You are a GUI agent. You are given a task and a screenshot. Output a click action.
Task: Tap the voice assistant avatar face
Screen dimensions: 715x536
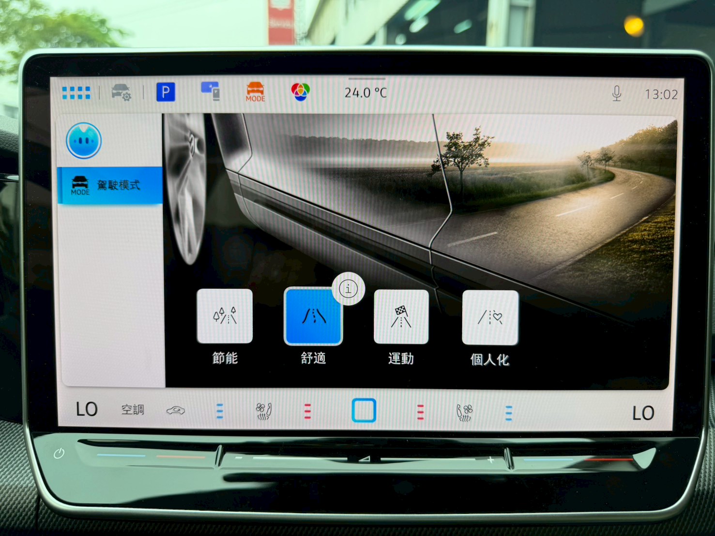84,141
